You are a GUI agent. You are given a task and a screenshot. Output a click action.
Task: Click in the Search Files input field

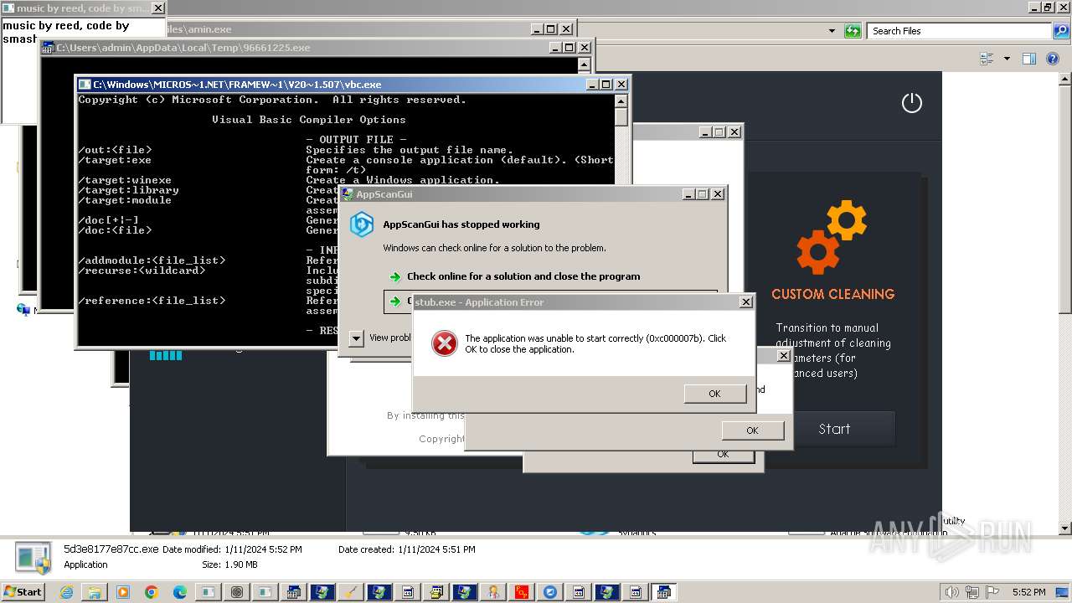point(959,31)
